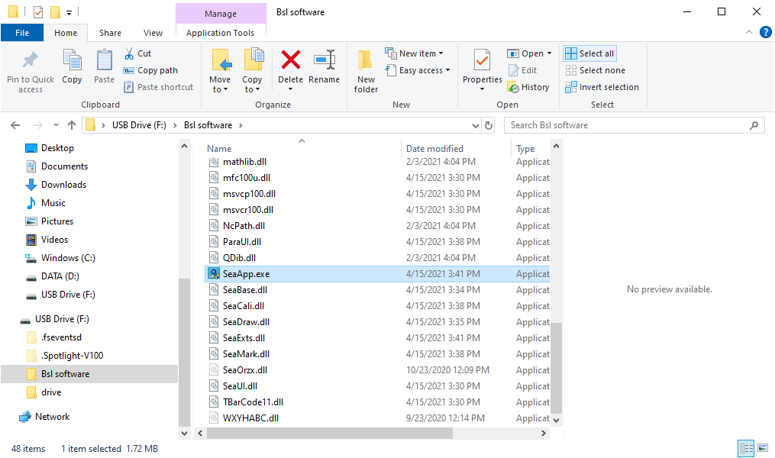Open the Move to dropdown
The width and height of the screenshot is (775, 458).
point(220,89)
